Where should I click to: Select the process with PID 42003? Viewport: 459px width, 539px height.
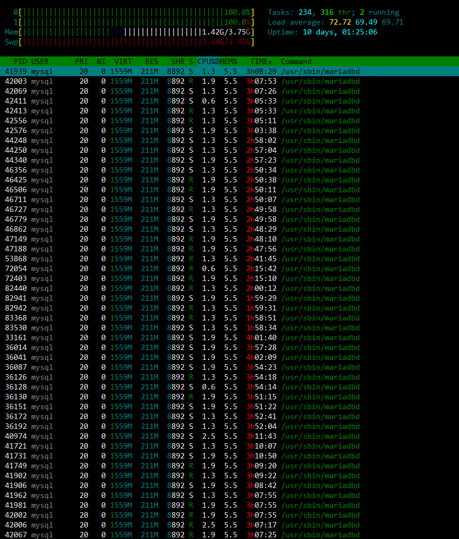pyautogui.click(x=229, y=82)
